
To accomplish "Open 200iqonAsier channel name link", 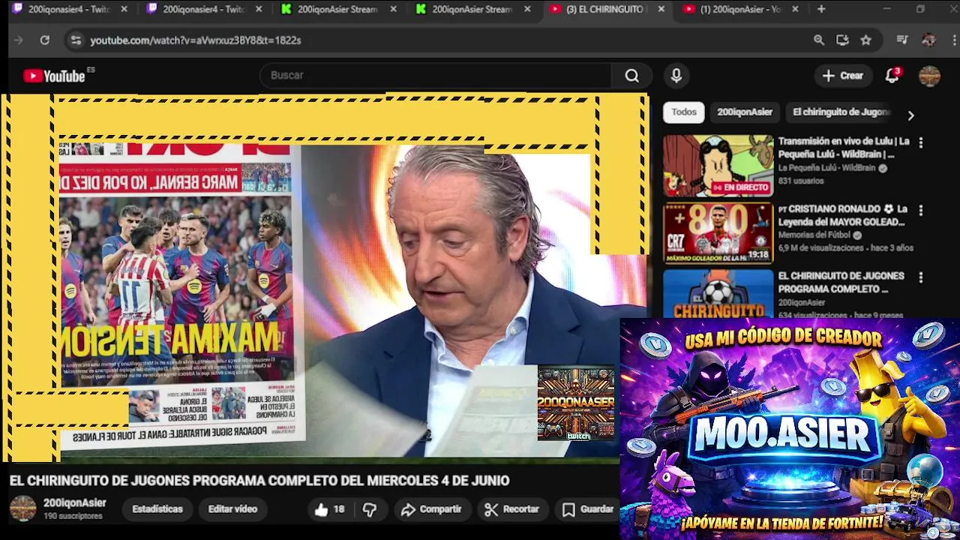I will click(74, 503).
